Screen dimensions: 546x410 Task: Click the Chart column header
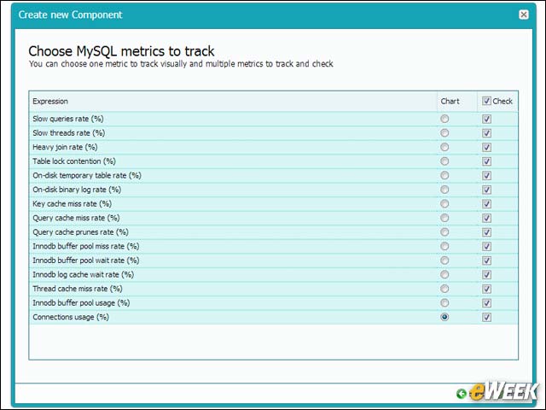(457, 102)
